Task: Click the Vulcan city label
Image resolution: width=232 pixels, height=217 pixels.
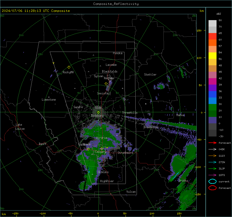Action: point(131,192)
